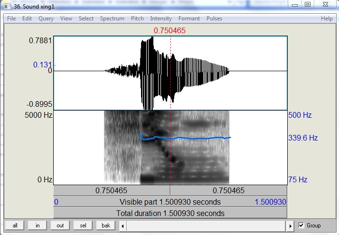This screenshot has width=339, height=235.
Task: Click the red cursor time 0.750465 label
Action: pyautogui.click(x=169, y=30)
